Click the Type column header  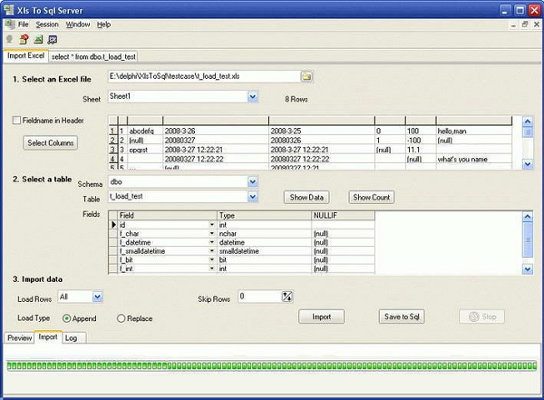click(265, 216)
